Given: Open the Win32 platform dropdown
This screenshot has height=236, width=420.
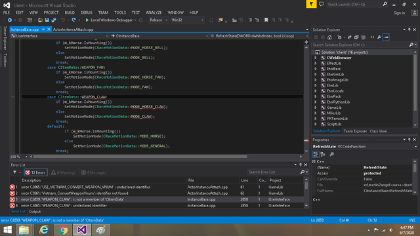Looking at the screenshot, I should (187, 20).
